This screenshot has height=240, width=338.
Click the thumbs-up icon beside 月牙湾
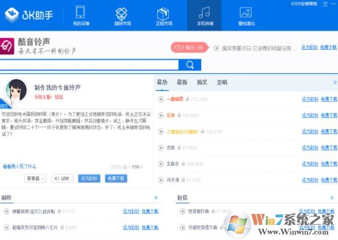click(183, 180)
